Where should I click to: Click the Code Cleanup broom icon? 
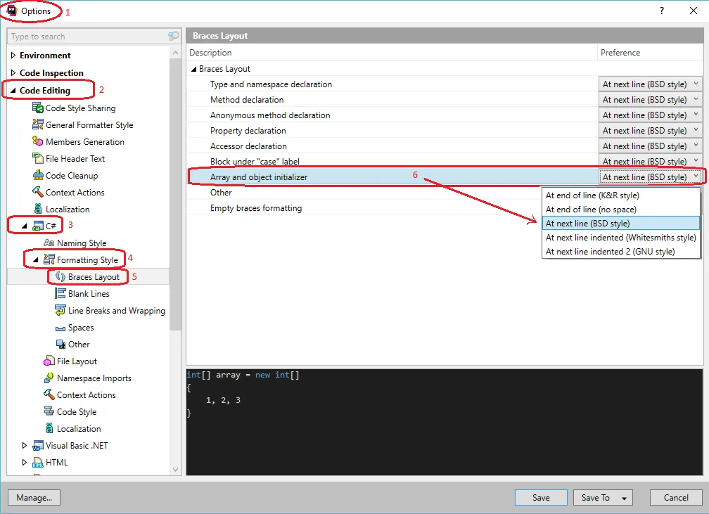(x=37, y=175)
